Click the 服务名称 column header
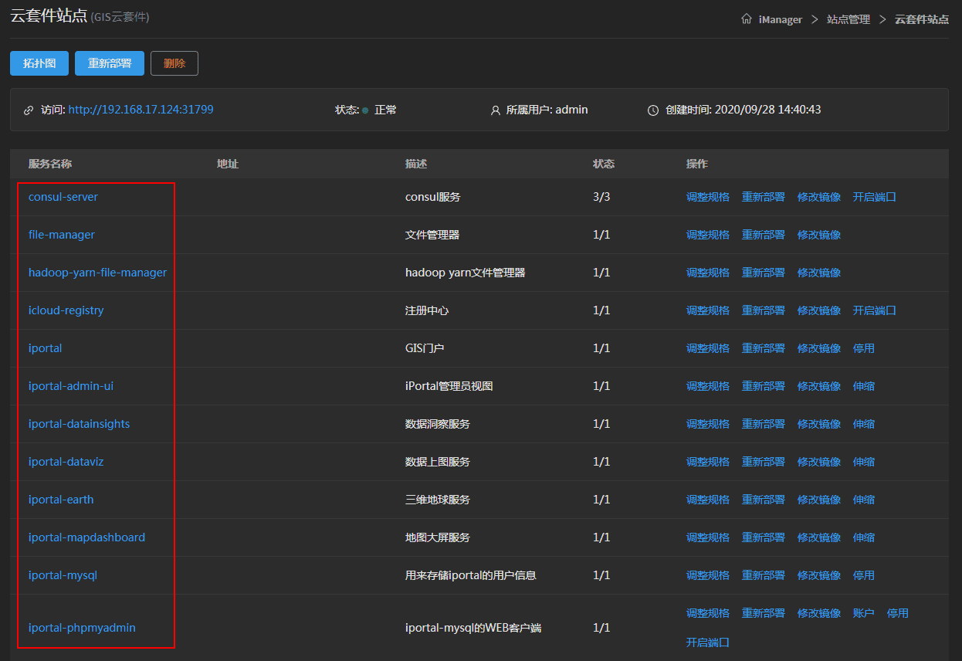 pos(50,164)
